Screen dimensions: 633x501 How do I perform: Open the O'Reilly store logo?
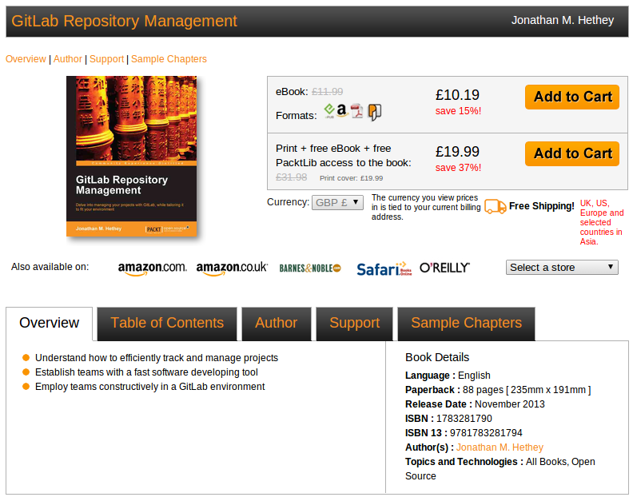[444, 268]
